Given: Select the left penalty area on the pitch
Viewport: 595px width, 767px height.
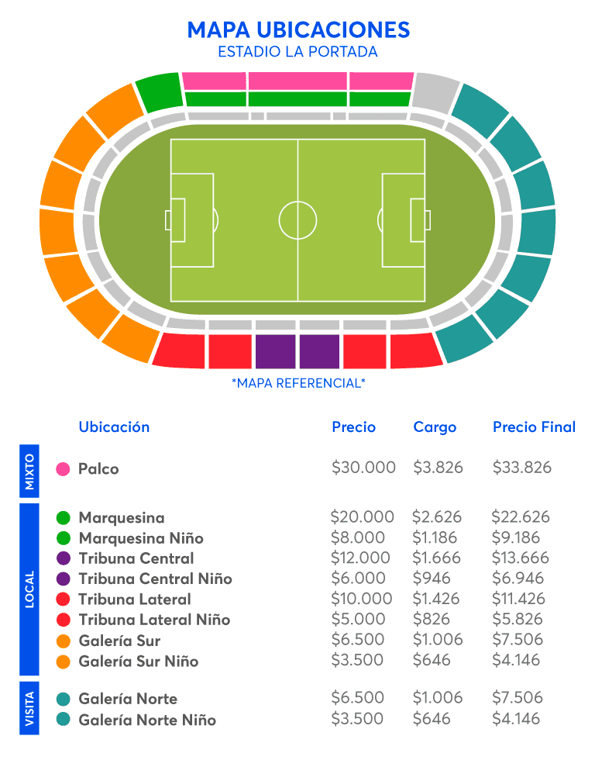Looking at the screenshot, I should coord(191,220).
